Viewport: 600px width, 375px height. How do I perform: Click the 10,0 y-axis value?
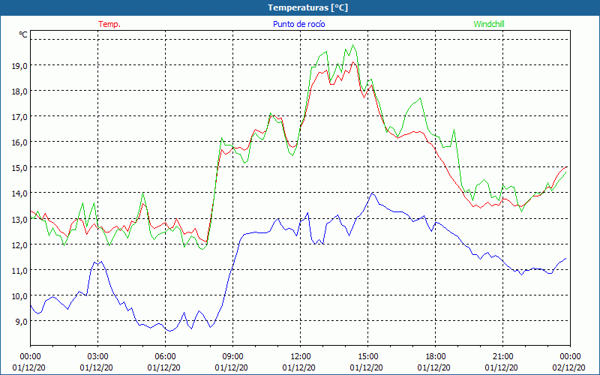[19, 296]
